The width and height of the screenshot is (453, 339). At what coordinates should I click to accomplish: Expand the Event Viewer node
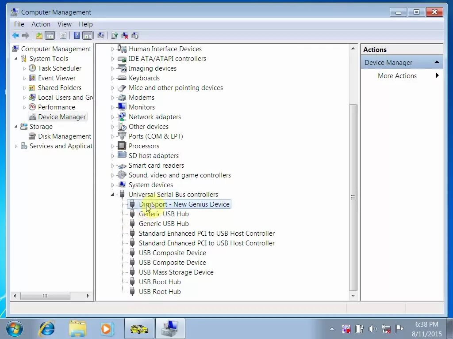(x=25, y=78)
